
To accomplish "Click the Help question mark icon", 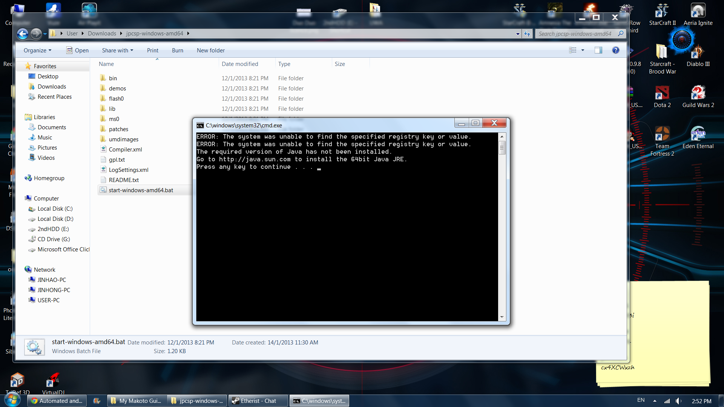I will coord(615,50).
